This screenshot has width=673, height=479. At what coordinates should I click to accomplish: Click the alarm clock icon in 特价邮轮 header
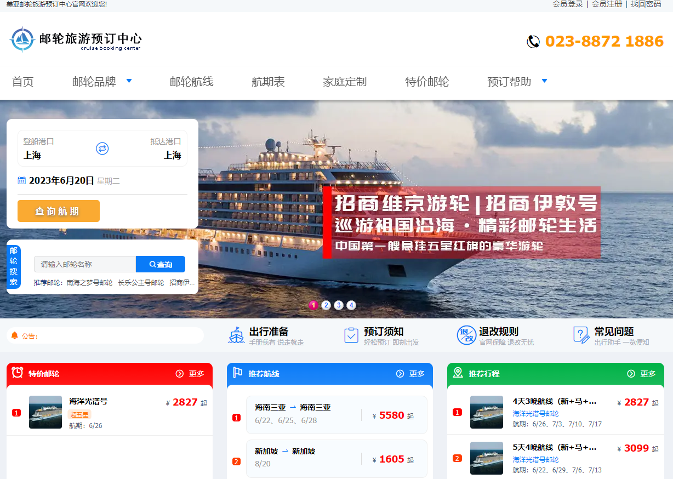[18, 373]
